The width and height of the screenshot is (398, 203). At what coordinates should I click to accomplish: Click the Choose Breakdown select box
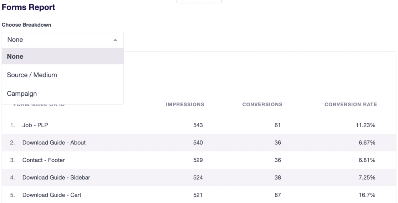click(x=63, y=40)
